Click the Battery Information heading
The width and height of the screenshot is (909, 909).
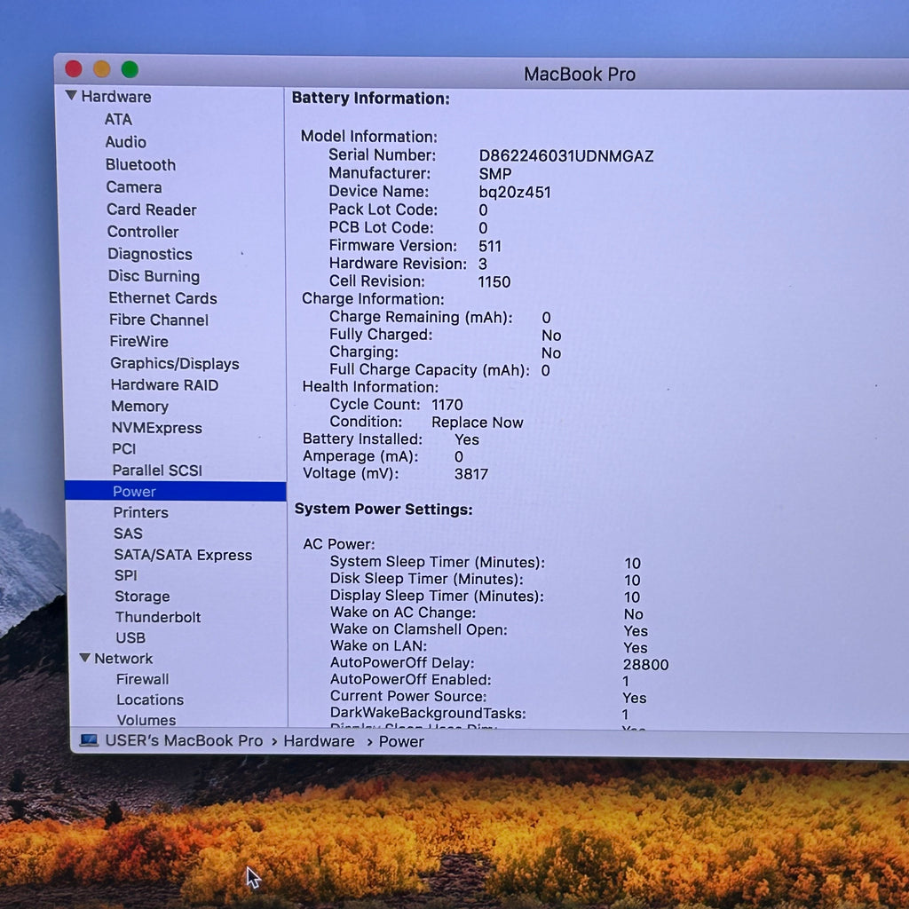pyautogui.click(x=370, y=99)
